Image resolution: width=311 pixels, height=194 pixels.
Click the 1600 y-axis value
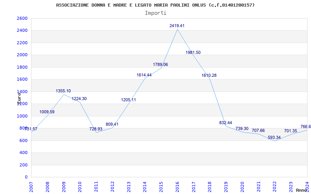coord(22,80)
